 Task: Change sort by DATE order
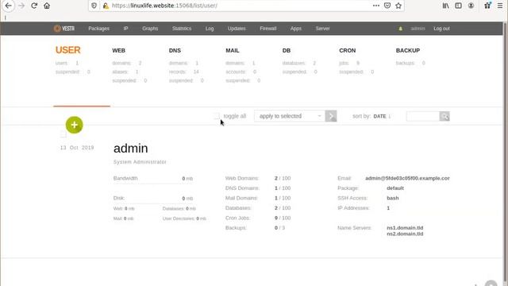[x=382, y=116]
